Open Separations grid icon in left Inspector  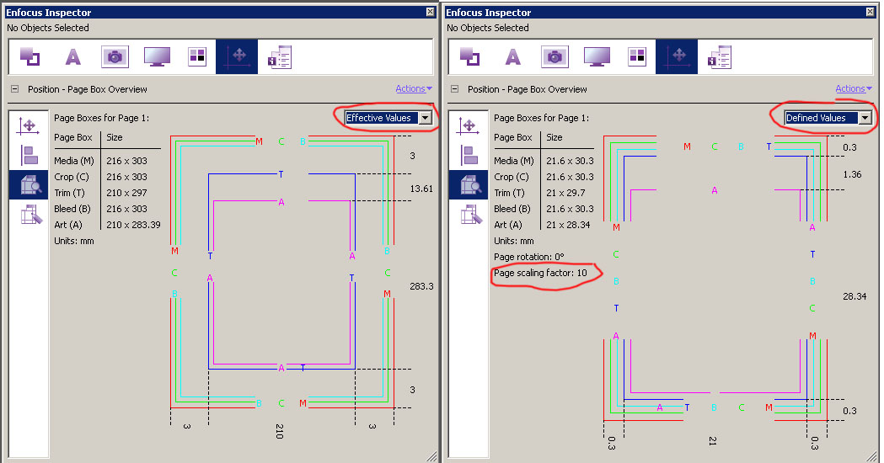(x=197, y=56)
